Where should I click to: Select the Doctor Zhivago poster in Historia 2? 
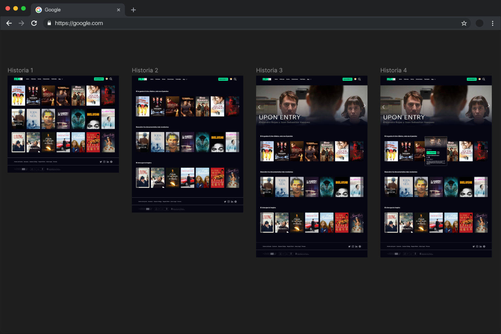(x=218, y=106)
